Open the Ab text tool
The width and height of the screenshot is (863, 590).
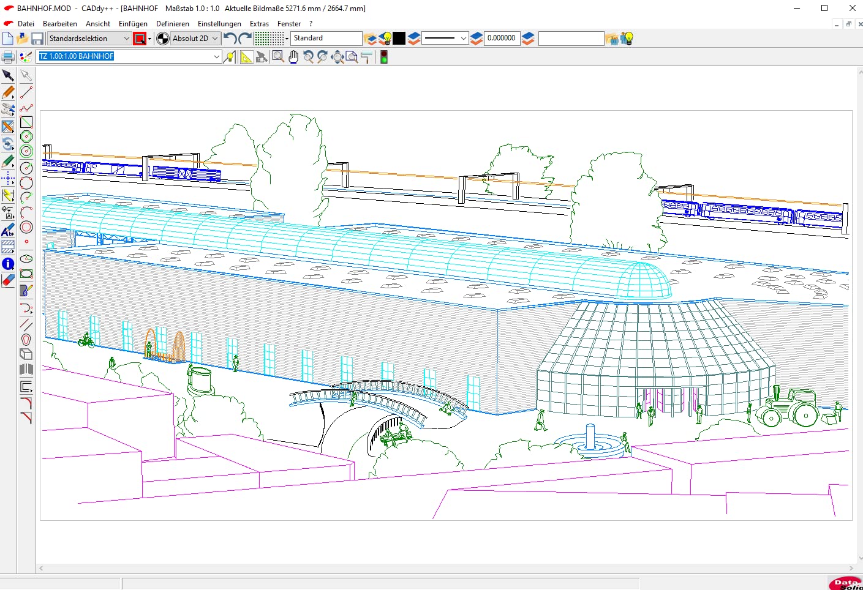click(8, 230)
